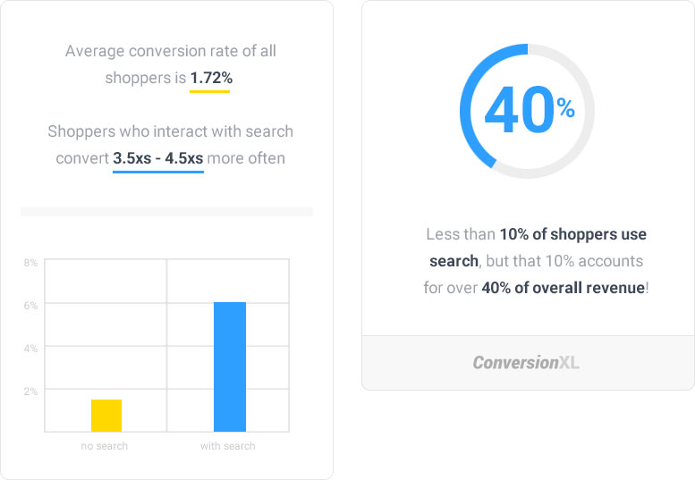Click the 2% y-axis label

tap(30, 392)
